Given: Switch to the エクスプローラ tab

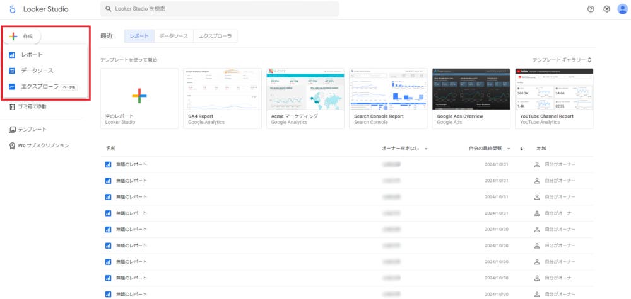Looking at the screenshot, I should coord(215,37).
